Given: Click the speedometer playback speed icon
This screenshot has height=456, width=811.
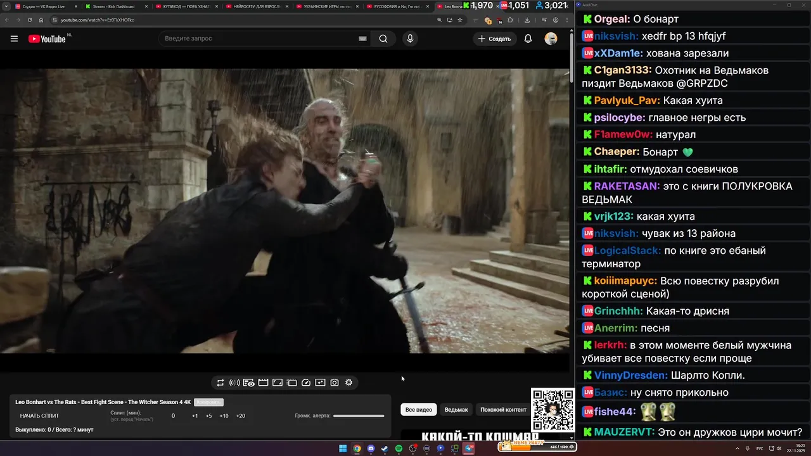Looking at the screenshot, I should click(306, 383).
